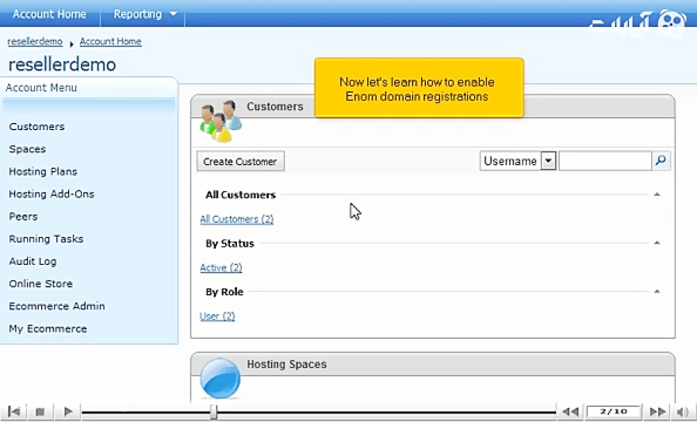
Task: Open the All Customers (2) link
Action: [236, 219]
